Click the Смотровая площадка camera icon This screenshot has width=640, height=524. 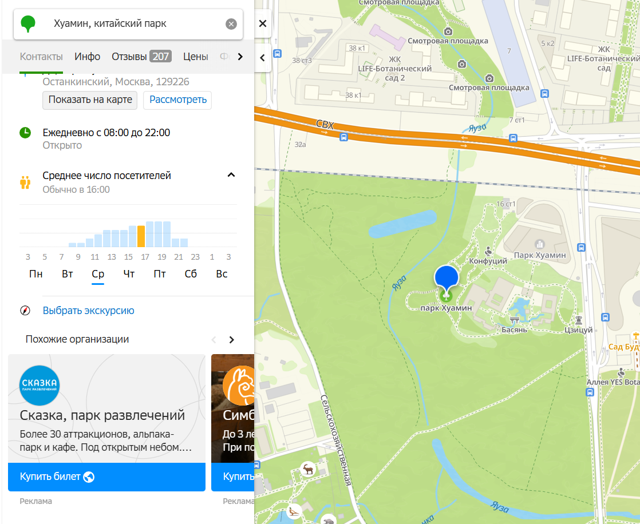tap(448, 31)
